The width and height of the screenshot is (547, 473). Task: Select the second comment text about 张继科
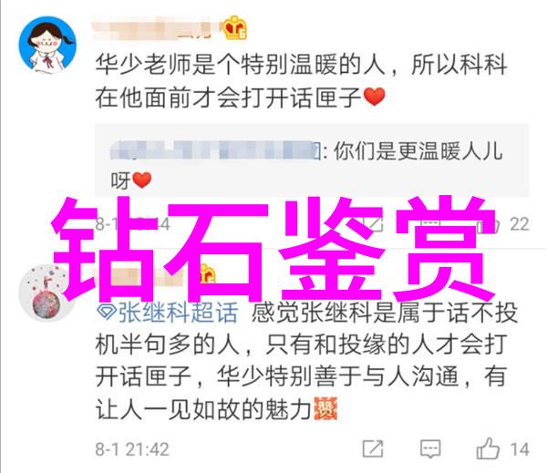click(x=306, y=361)
